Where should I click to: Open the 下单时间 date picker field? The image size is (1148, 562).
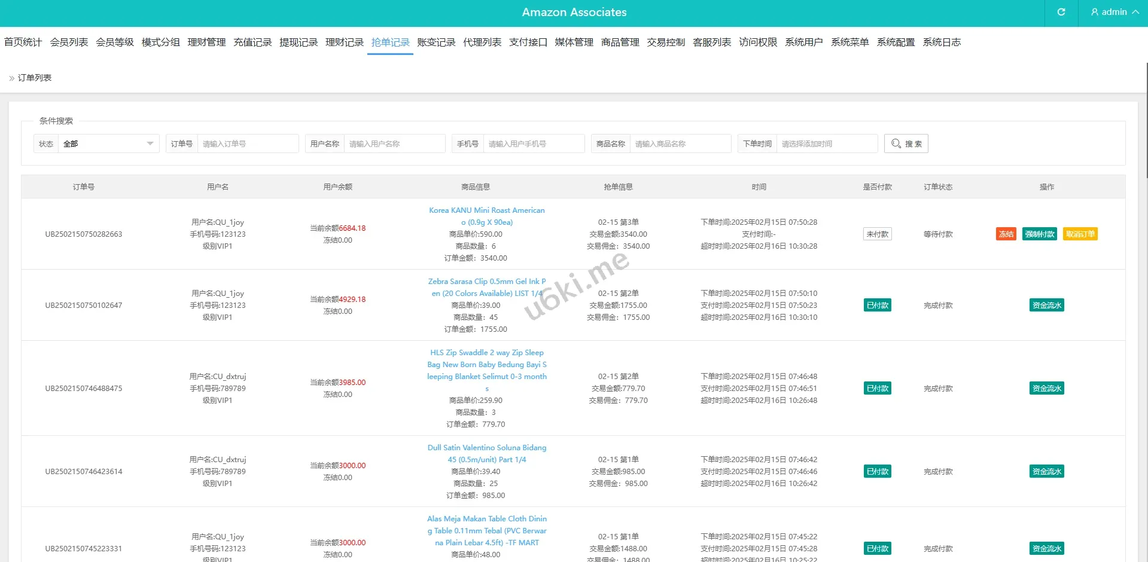(x=826, y=143)
